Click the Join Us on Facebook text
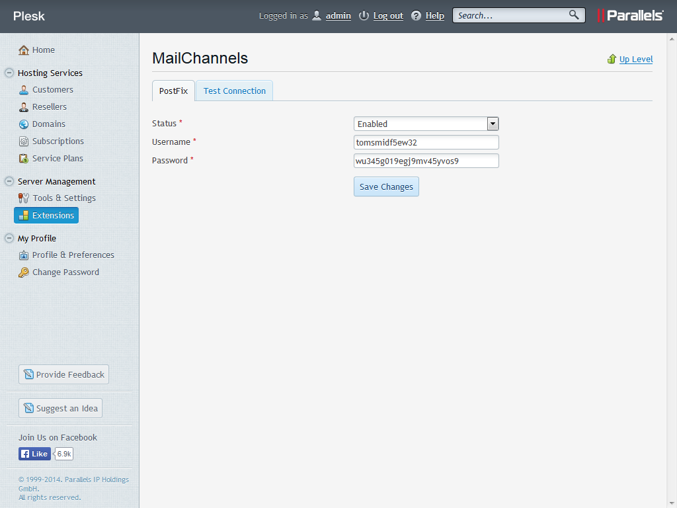Screen dimensions: 677x508 [58, 438]
